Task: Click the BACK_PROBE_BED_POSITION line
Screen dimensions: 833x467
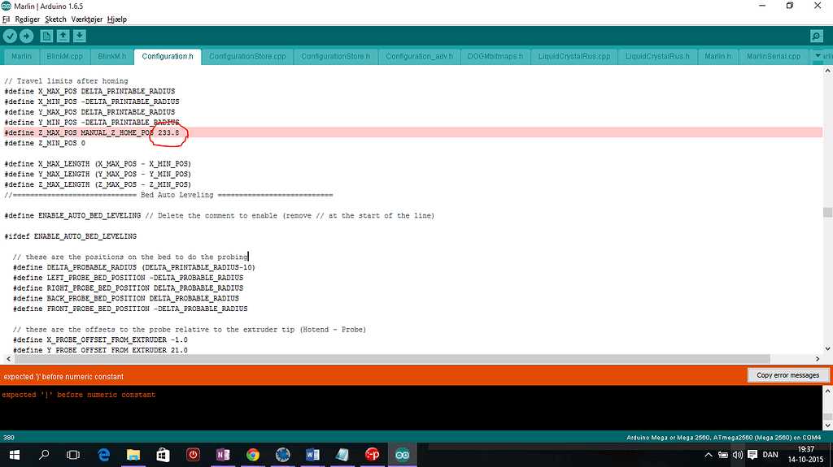Action: (126, 298)
